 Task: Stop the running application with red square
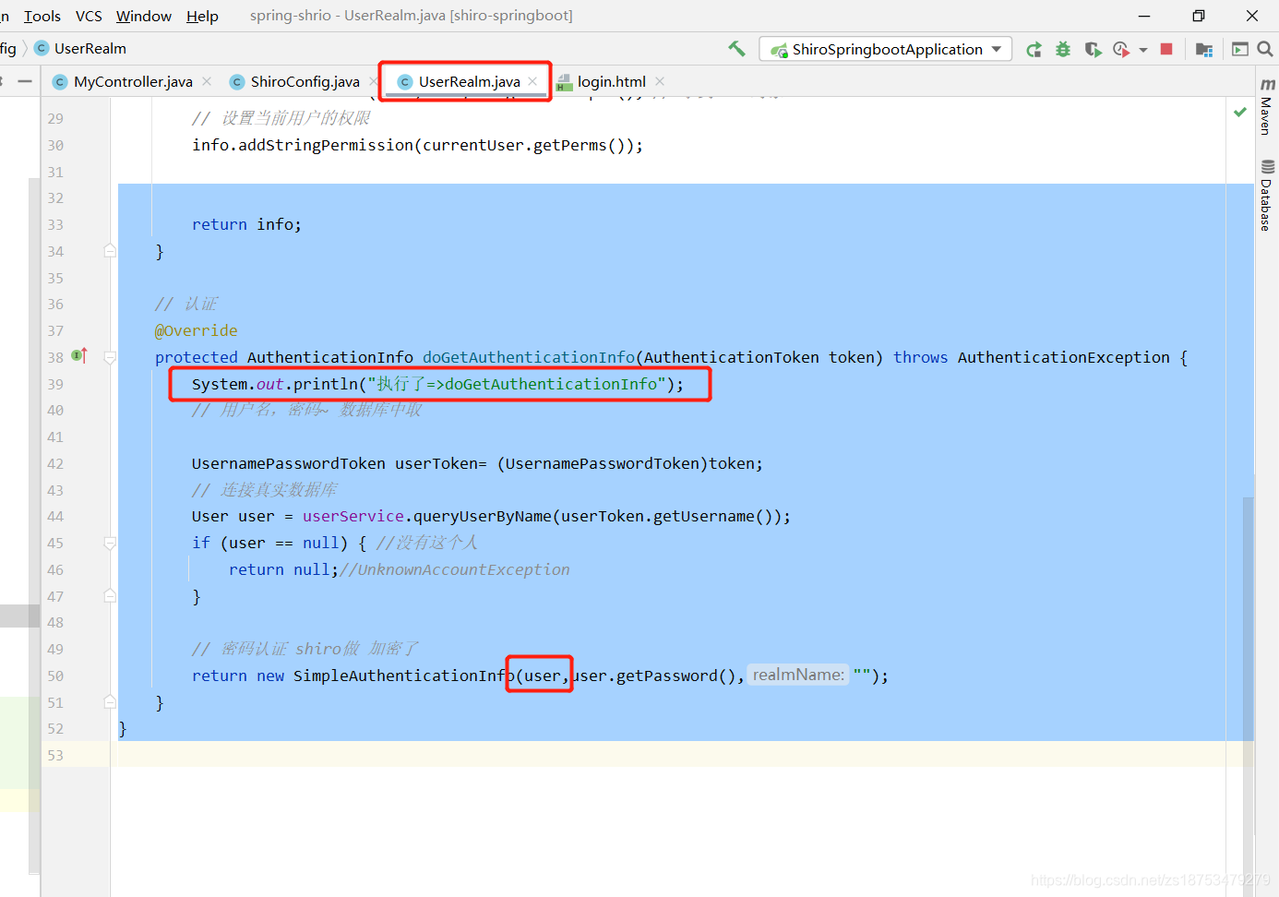(x=1166, y=49)
